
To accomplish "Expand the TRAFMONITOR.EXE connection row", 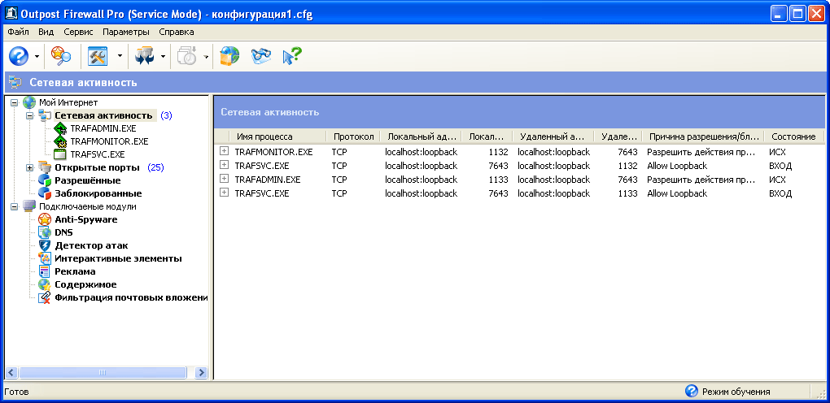I will coord(224,152).
